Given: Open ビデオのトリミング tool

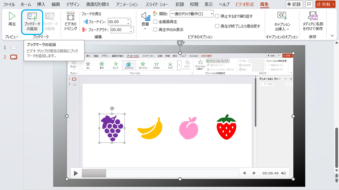Looking at the screenshot, I should (x=70, y=16).
